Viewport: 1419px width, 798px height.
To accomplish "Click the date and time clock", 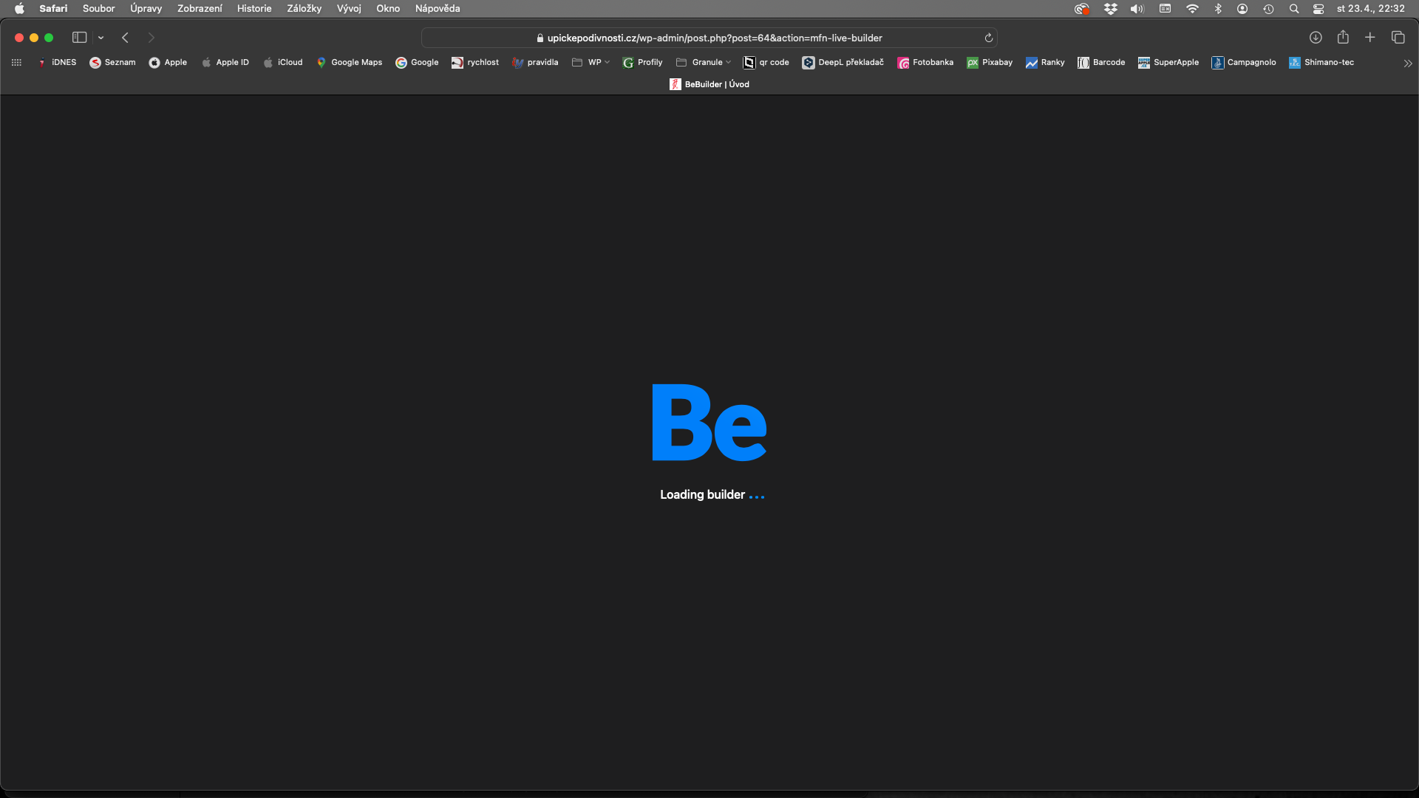I will (1370, 9).
